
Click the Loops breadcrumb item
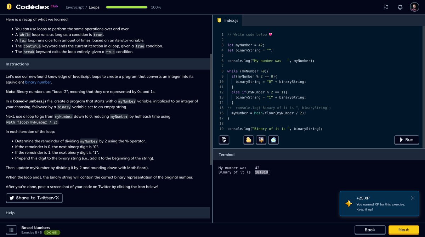[94, 7]
